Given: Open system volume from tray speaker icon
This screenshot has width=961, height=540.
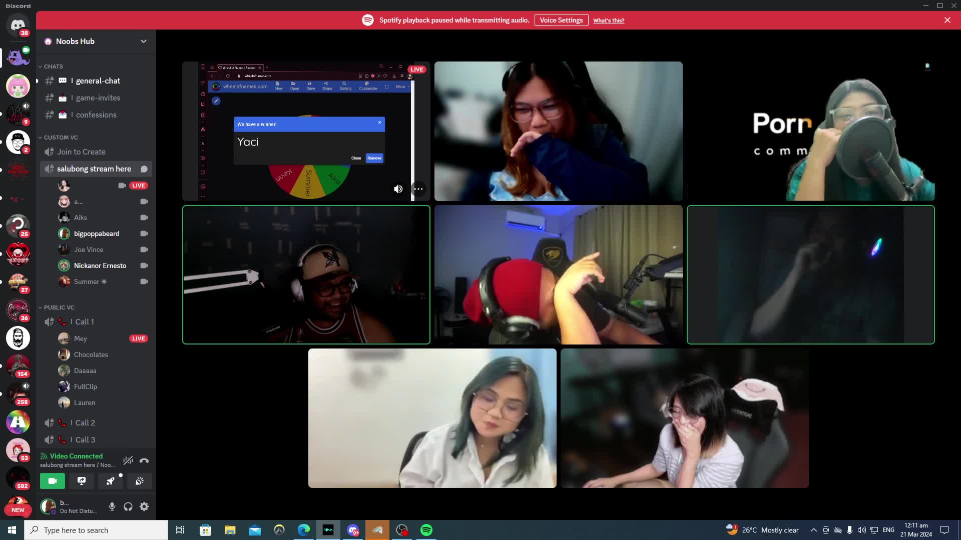Looking at the screenshot, I should pyautogui.click(x=861, y=530).
